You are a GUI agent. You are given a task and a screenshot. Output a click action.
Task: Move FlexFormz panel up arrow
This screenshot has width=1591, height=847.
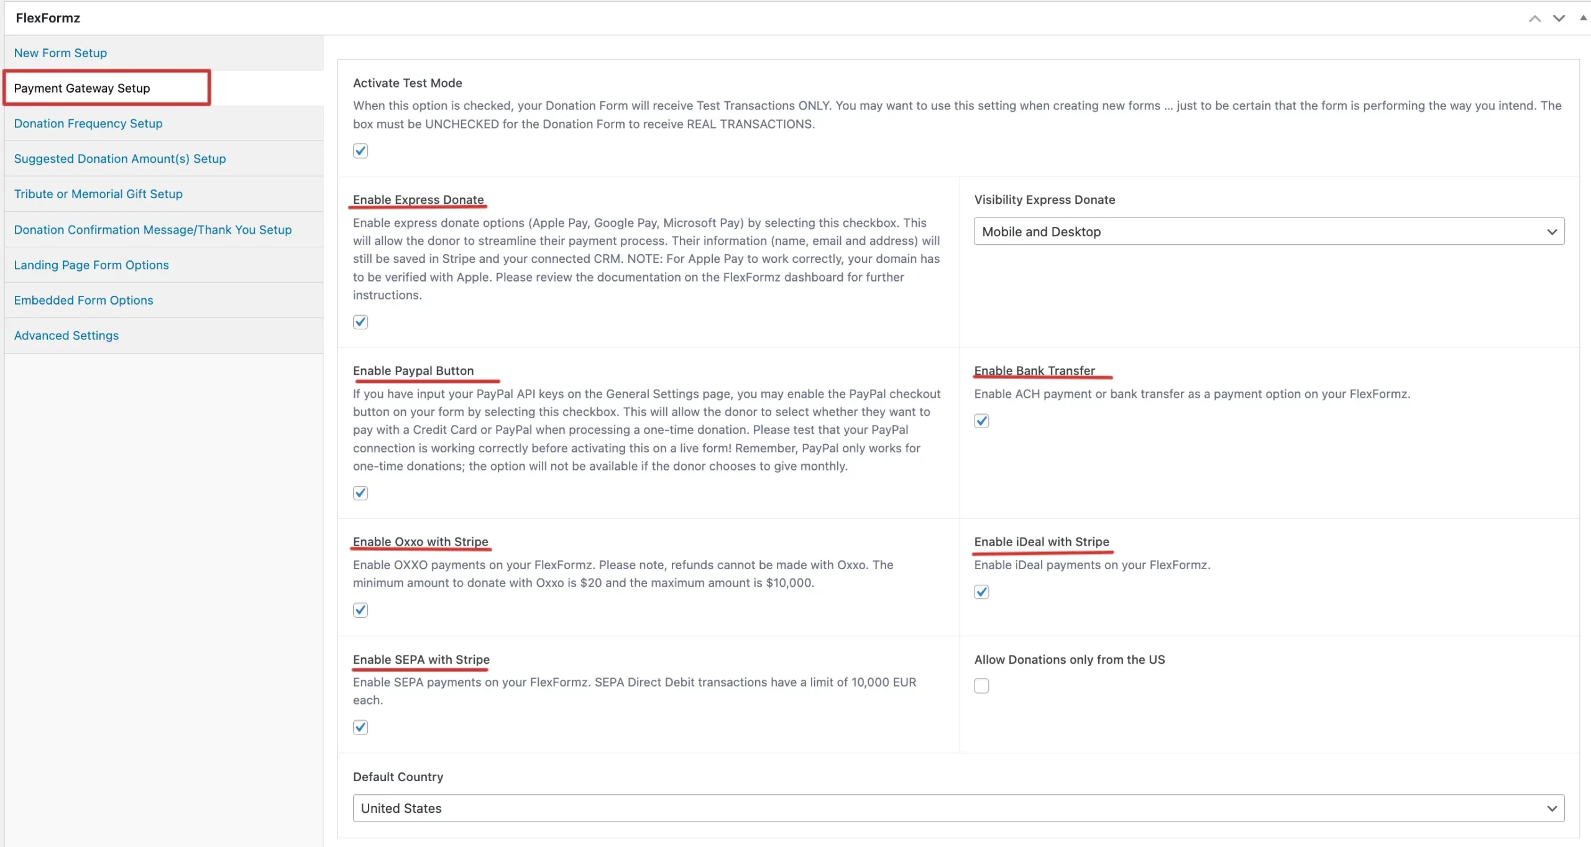click(1534, 18)
